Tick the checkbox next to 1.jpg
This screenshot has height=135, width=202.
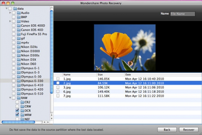click(x=58, y=79)
